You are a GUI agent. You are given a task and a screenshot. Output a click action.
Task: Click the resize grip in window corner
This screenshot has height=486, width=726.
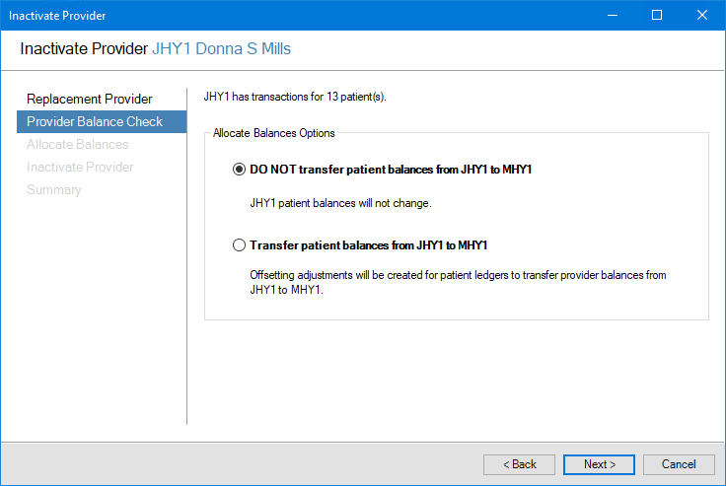[x=719, y=479]
